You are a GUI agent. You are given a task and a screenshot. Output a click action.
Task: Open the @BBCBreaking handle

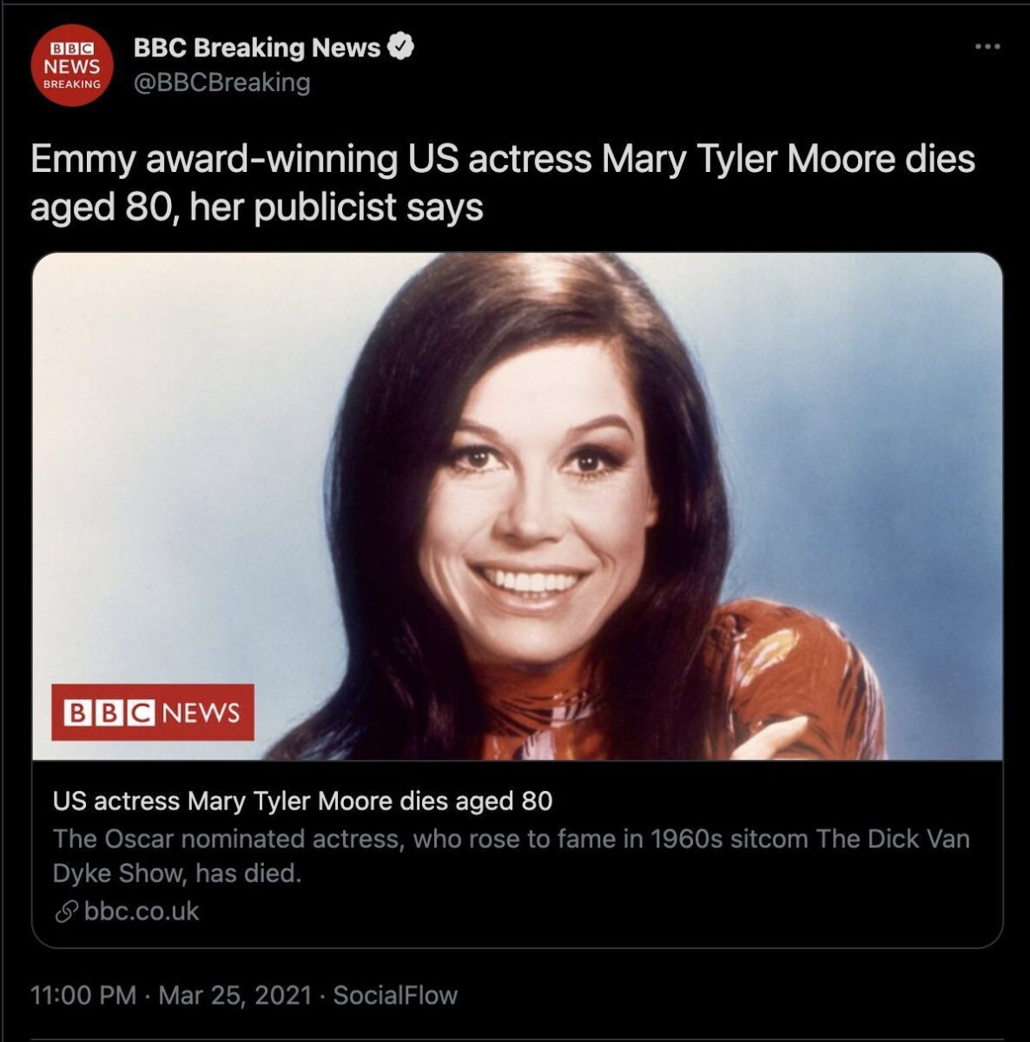coord(221,82)
